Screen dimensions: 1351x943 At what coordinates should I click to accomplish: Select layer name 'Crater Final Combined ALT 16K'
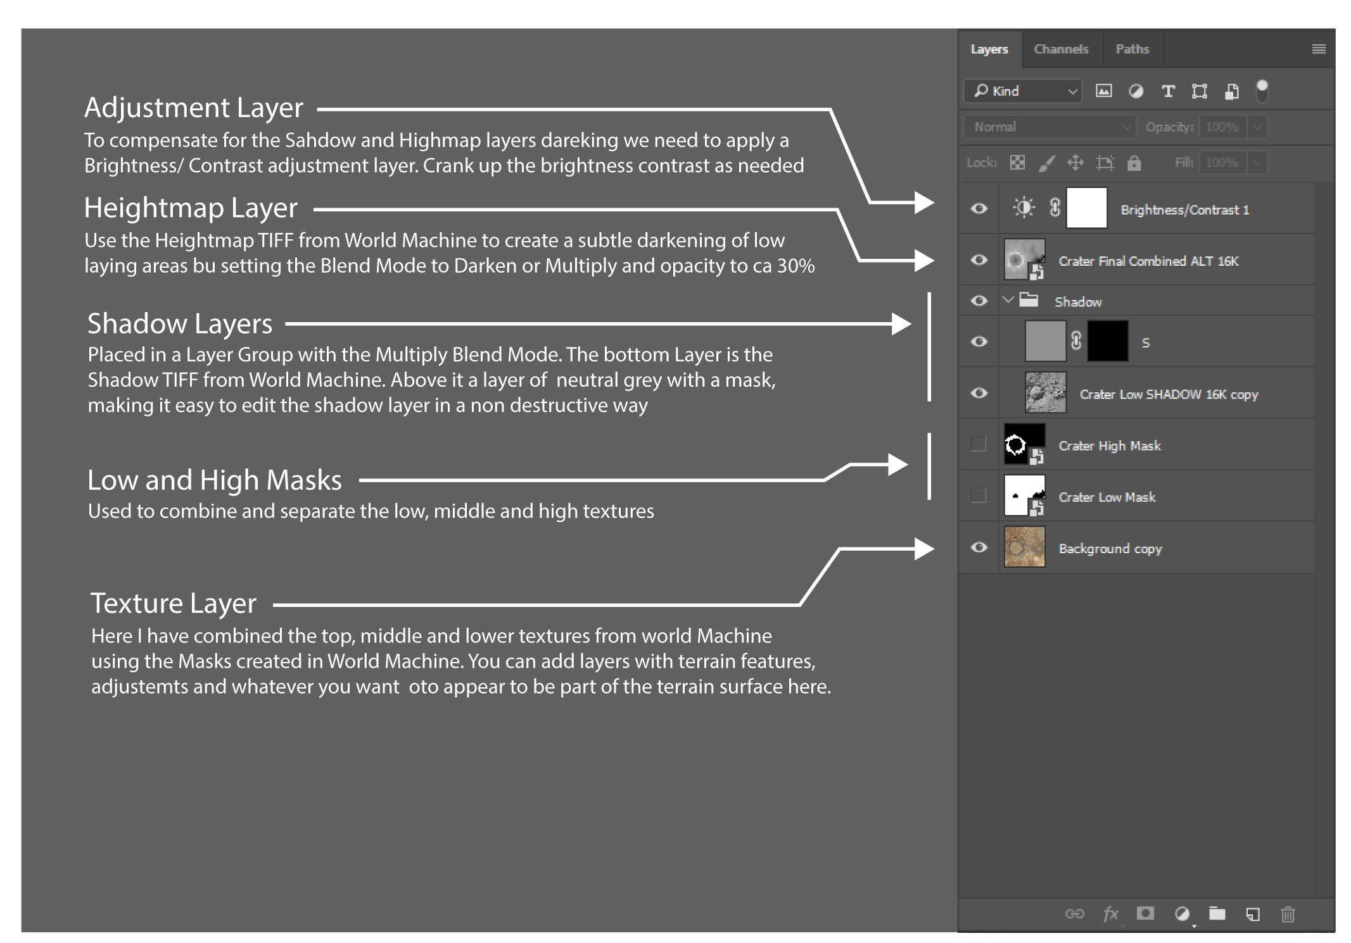pos(1148,261)
